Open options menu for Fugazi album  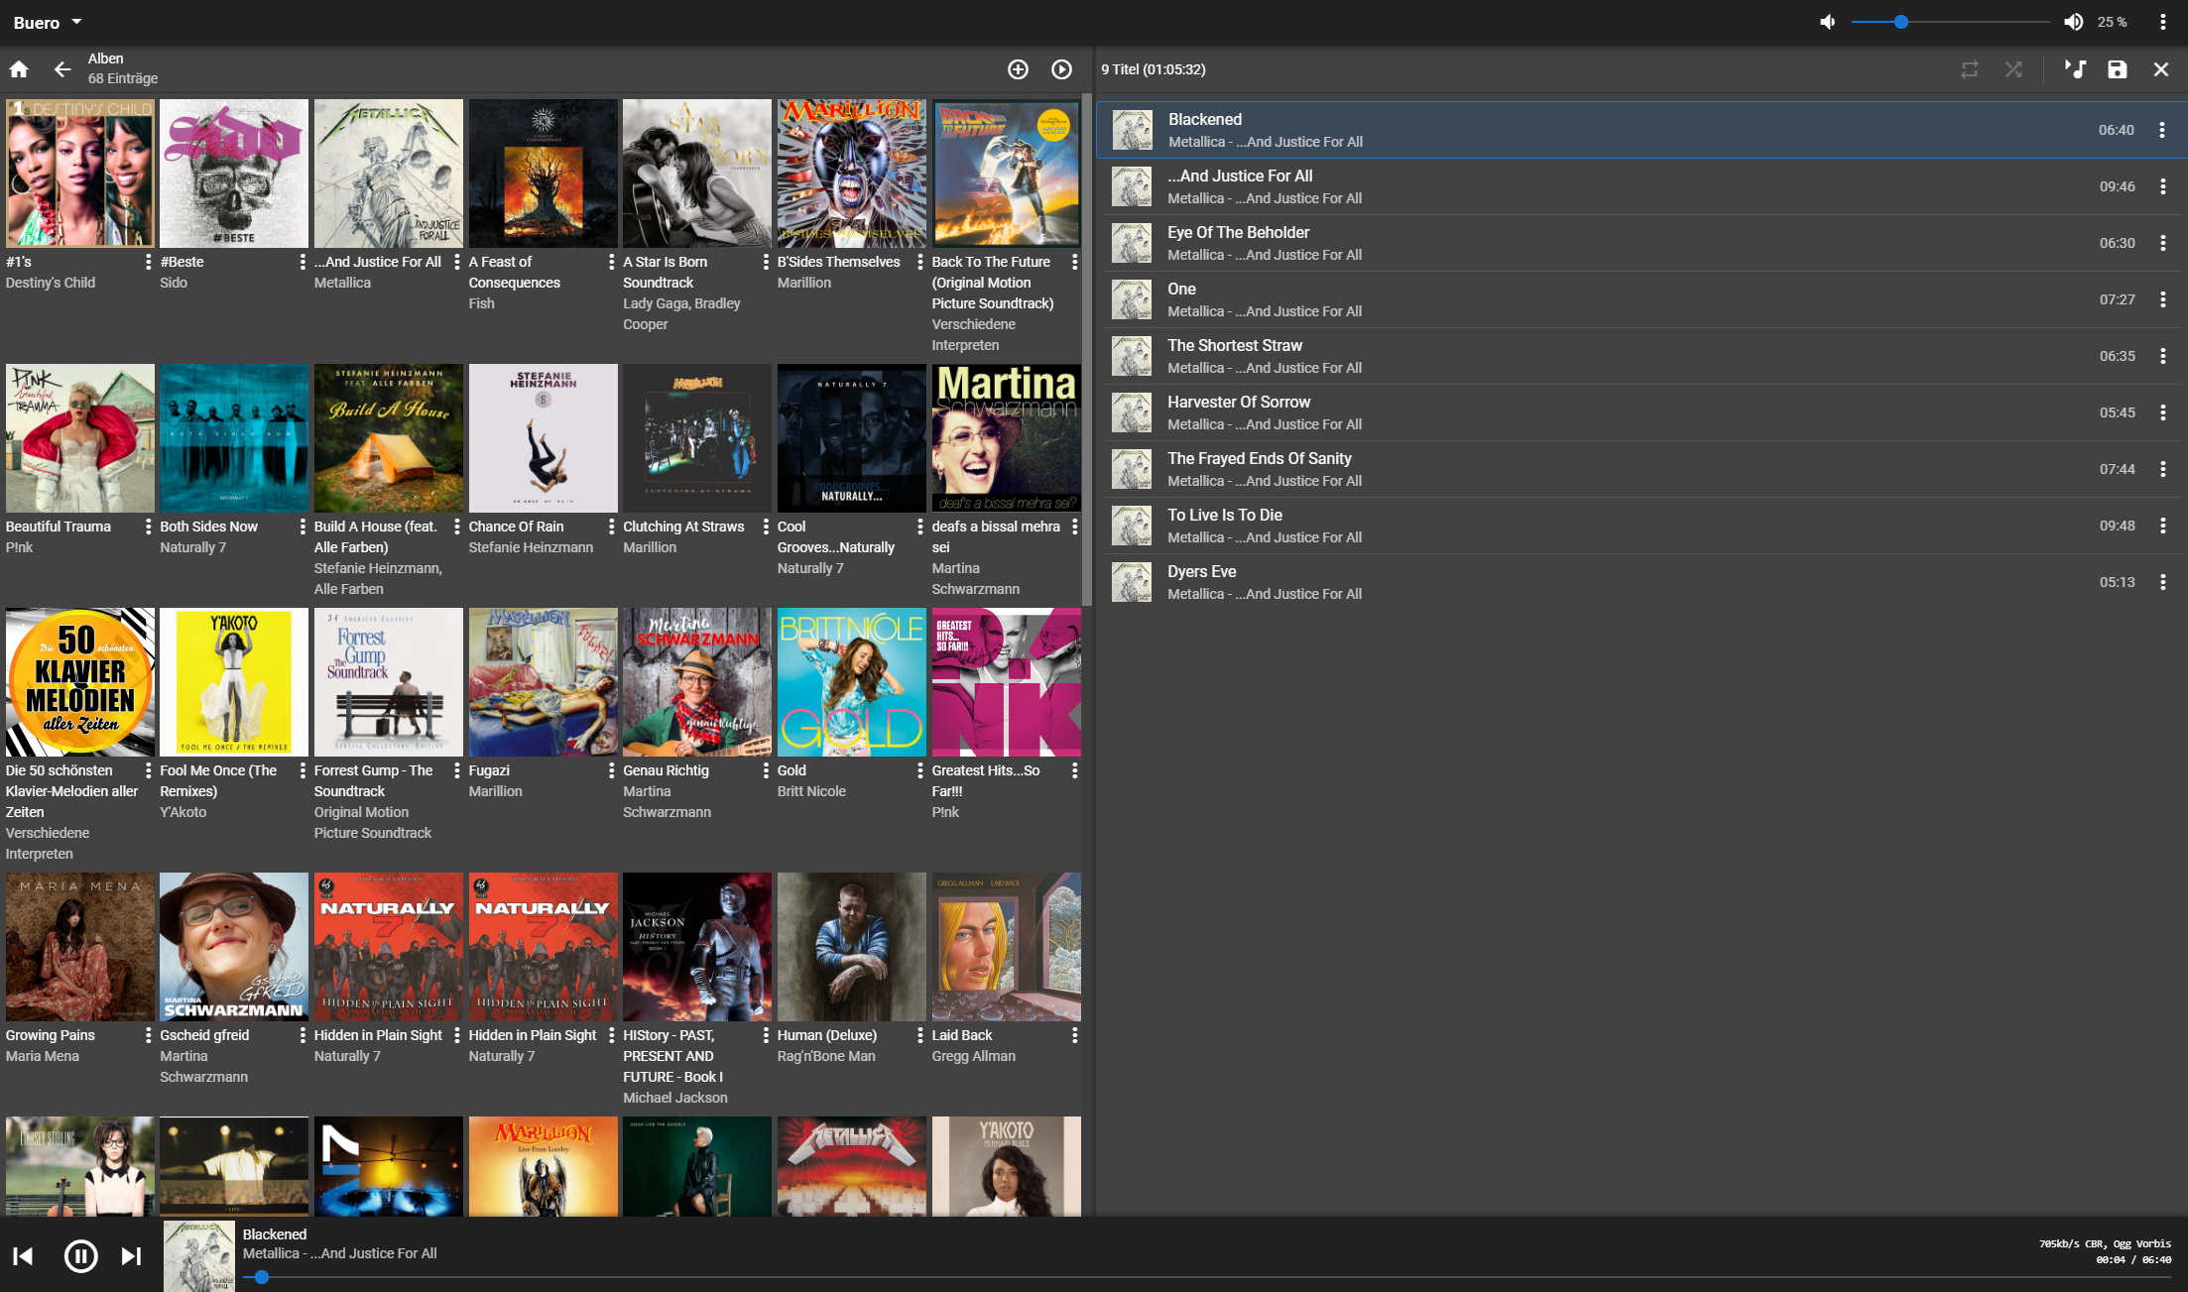click(611, 770)
